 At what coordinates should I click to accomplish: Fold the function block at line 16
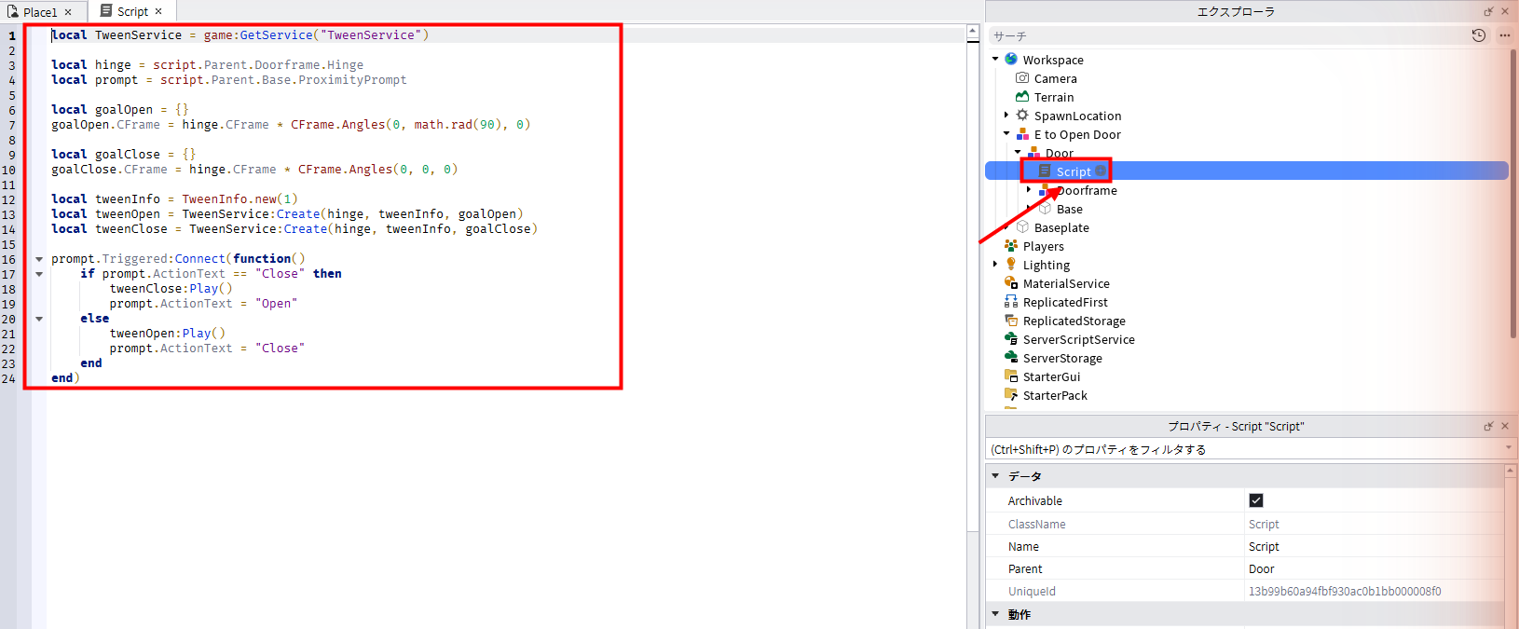tap(39, 259)
